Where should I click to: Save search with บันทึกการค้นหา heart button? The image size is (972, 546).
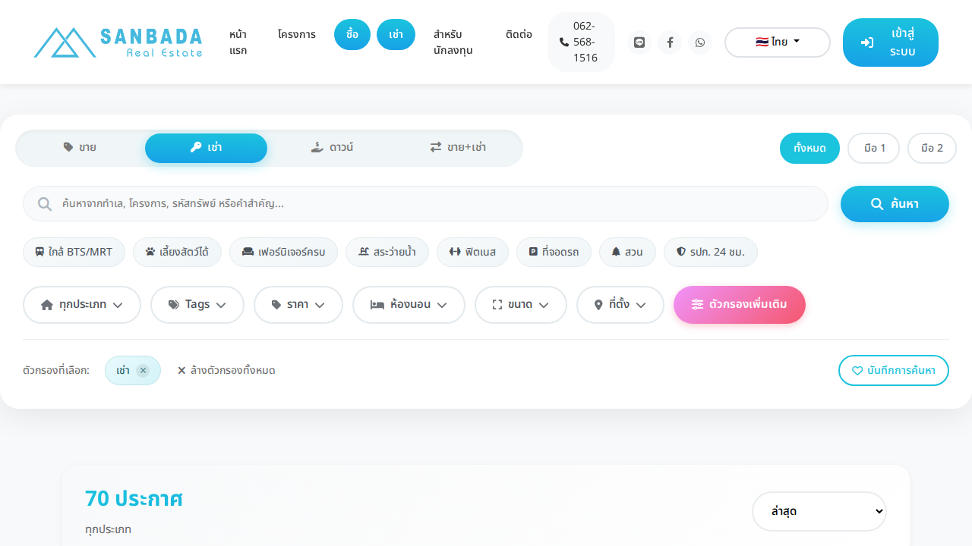pos(893,371)
